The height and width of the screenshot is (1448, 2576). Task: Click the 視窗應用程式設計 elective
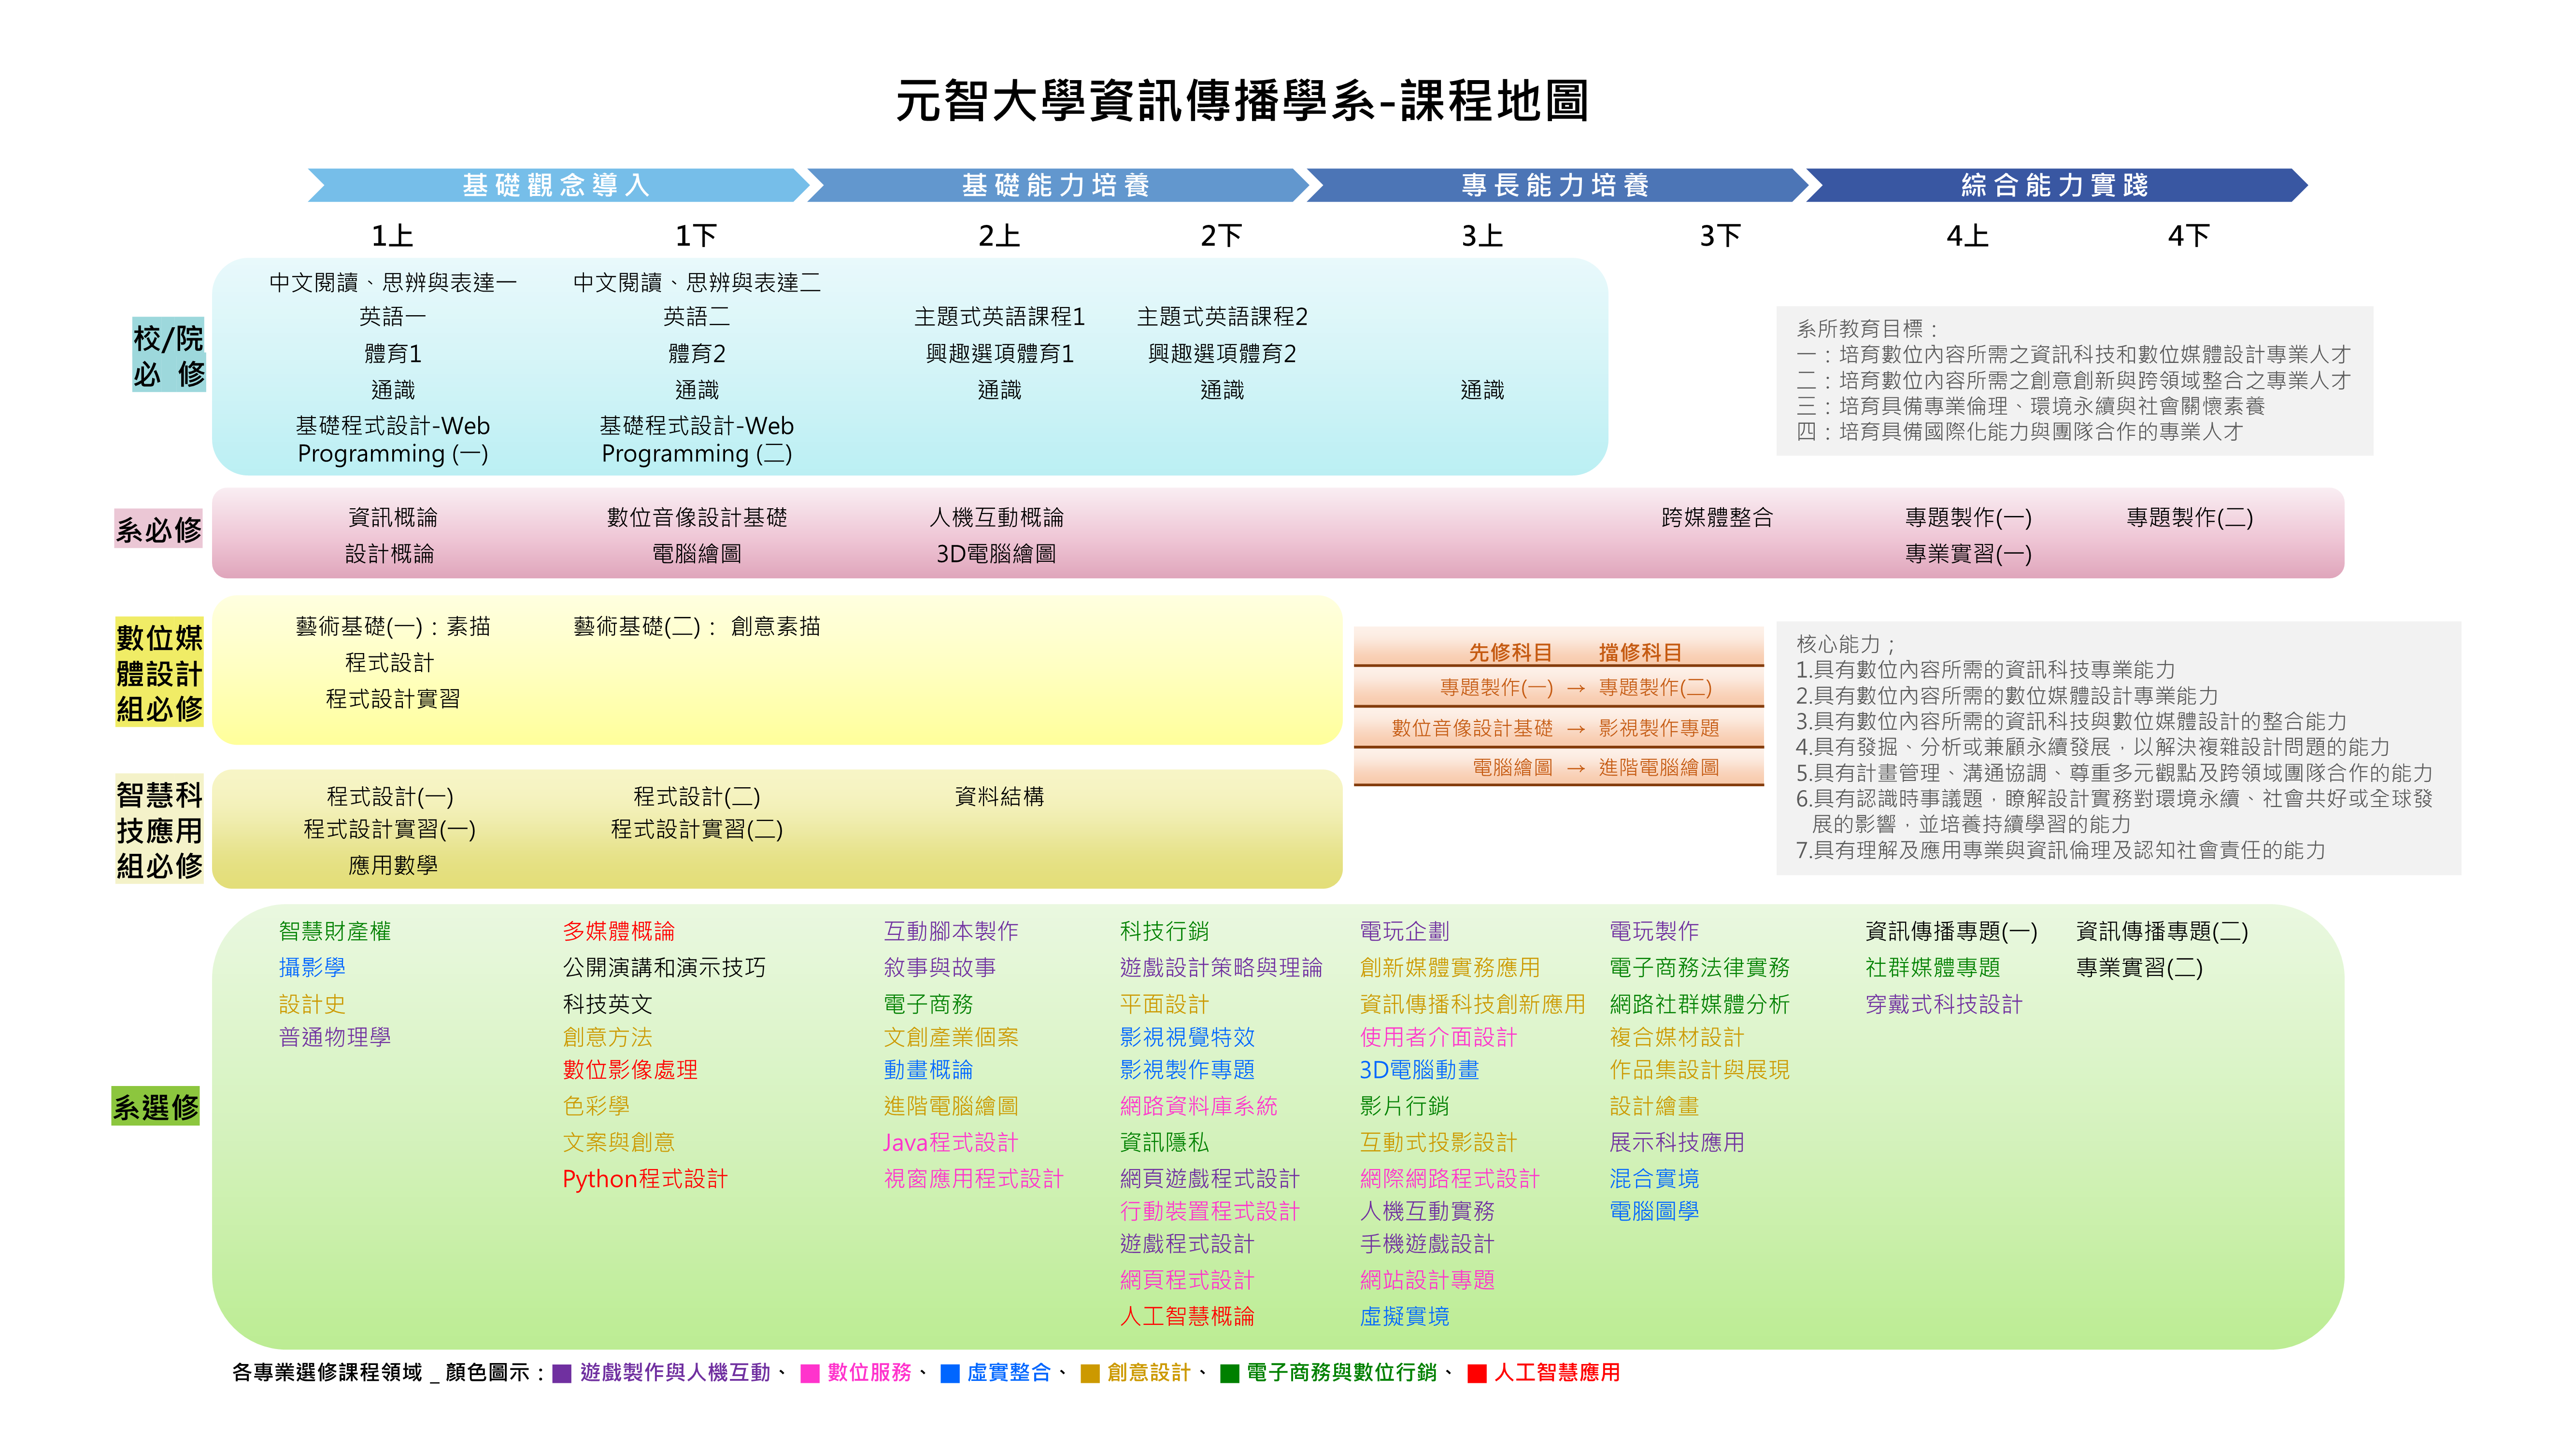[x=973, y=1179]
